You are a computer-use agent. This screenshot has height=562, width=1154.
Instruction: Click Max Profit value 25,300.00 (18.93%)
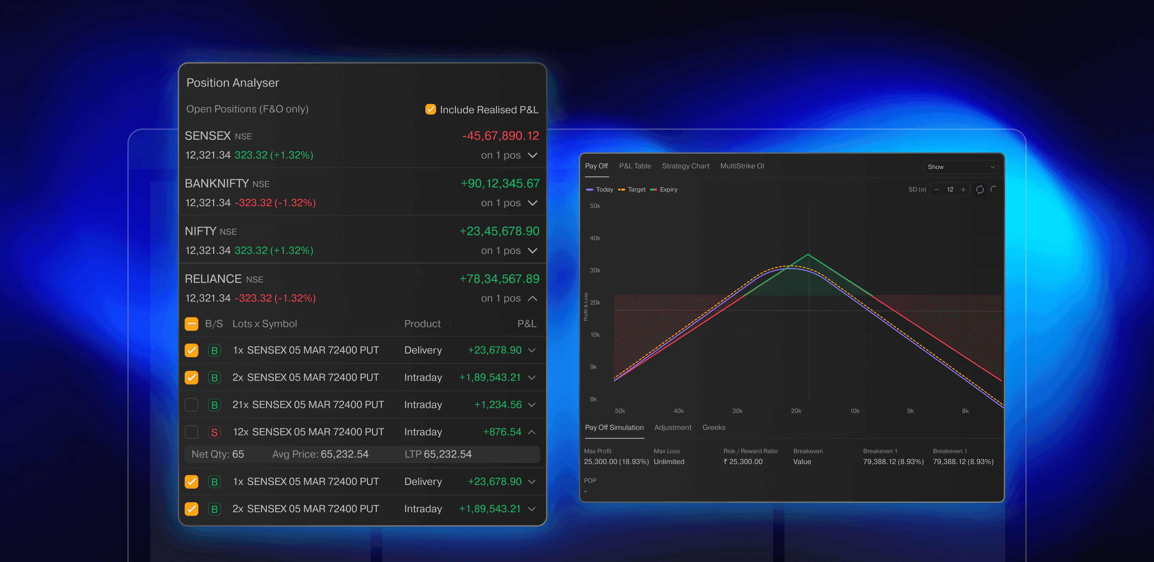click(x=616, y=462)
